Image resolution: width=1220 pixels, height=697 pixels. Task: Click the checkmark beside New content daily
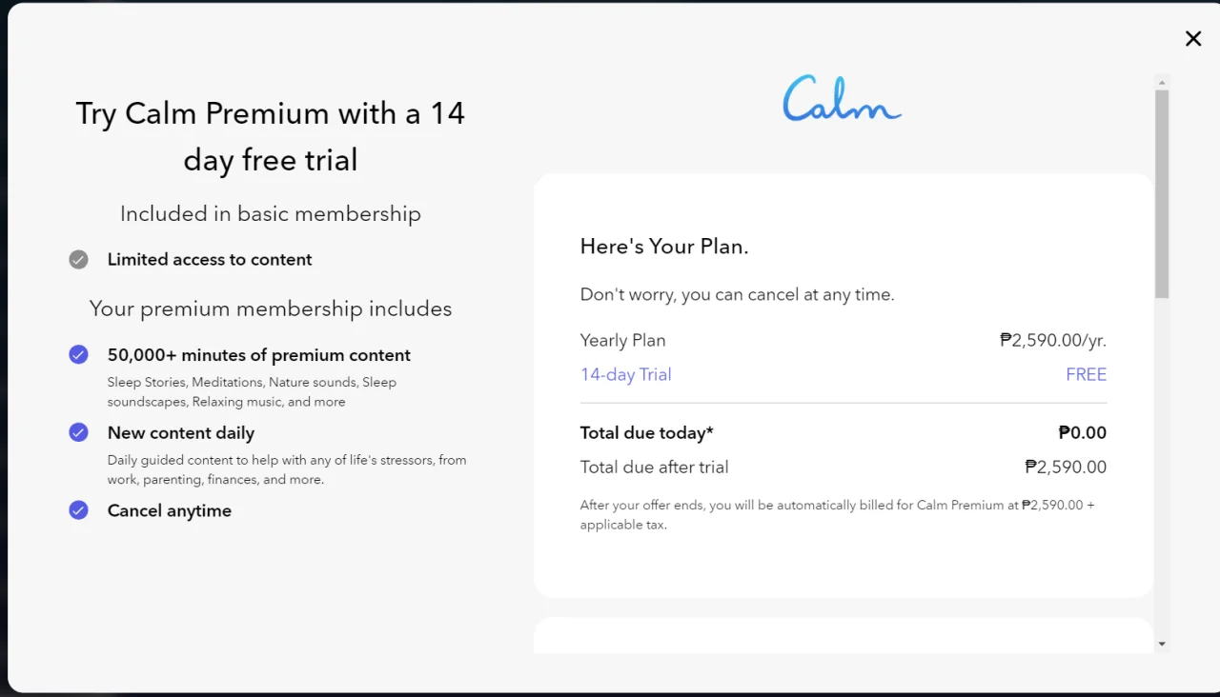78,432
